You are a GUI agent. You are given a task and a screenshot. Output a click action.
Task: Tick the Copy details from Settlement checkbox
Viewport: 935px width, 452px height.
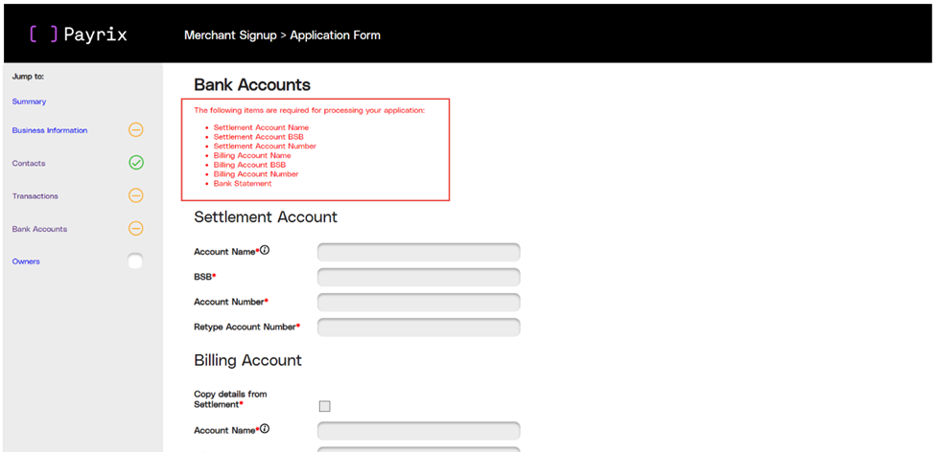324,406
